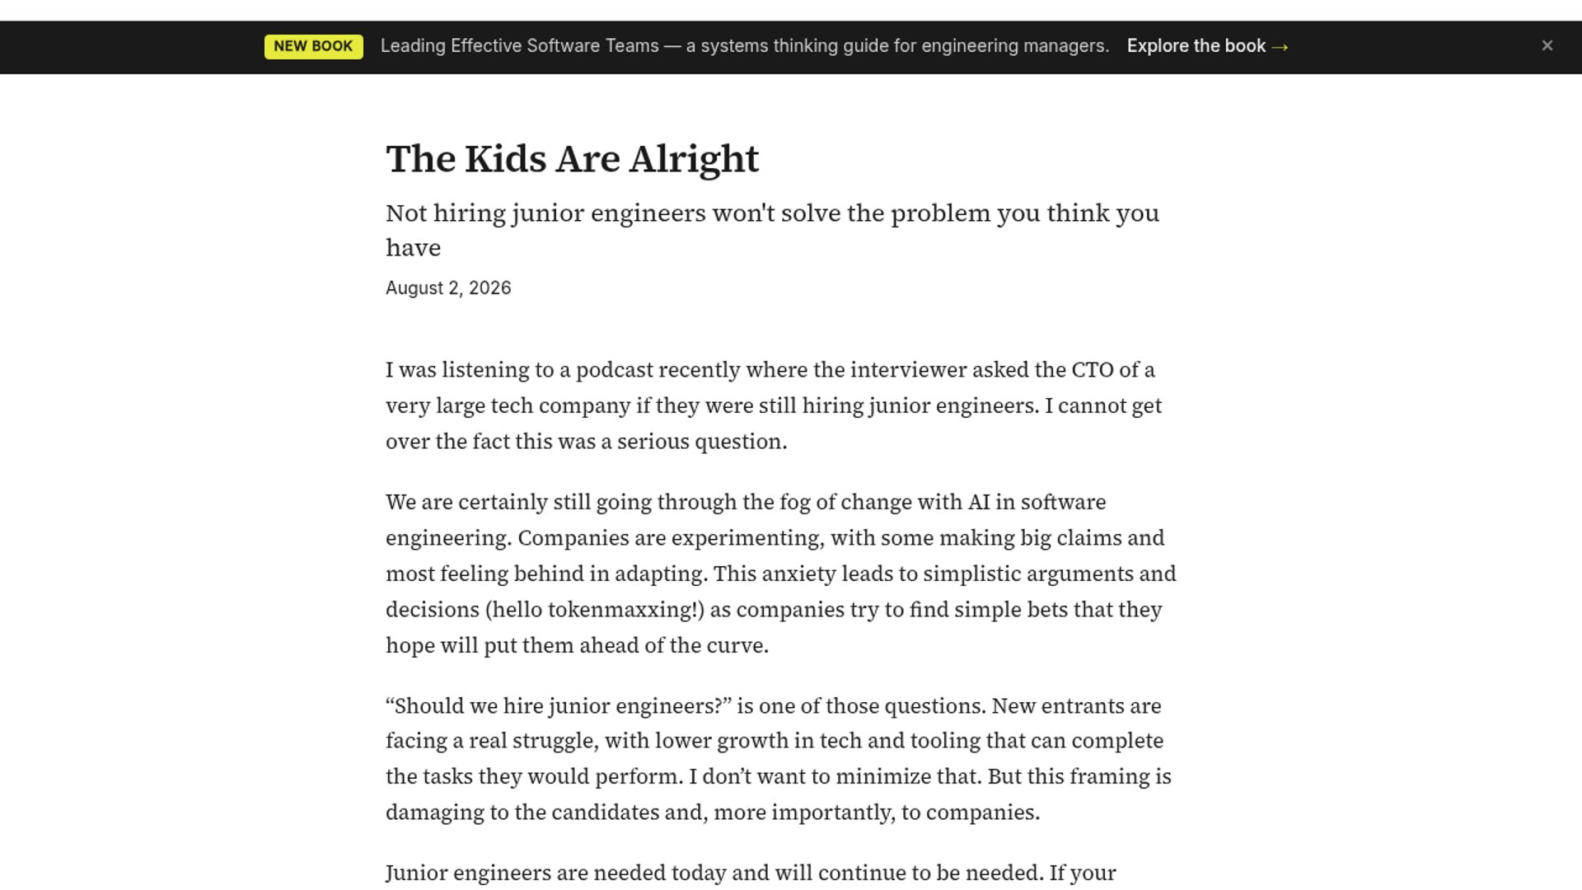Click the line 'damaging to the candidates'
Image resolution: width=1582 pixels, height=890 pixels.
(x=713, y=813)
